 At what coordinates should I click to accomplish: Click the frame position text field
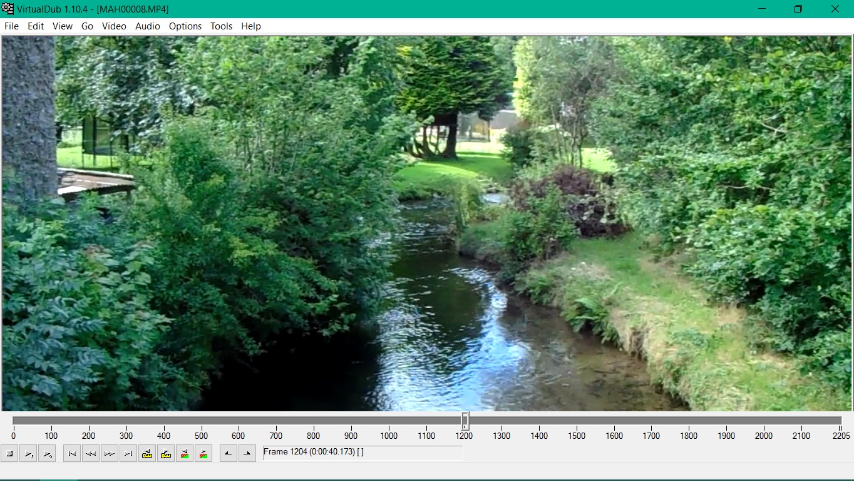pyautogui.click(x=363, y=453)
